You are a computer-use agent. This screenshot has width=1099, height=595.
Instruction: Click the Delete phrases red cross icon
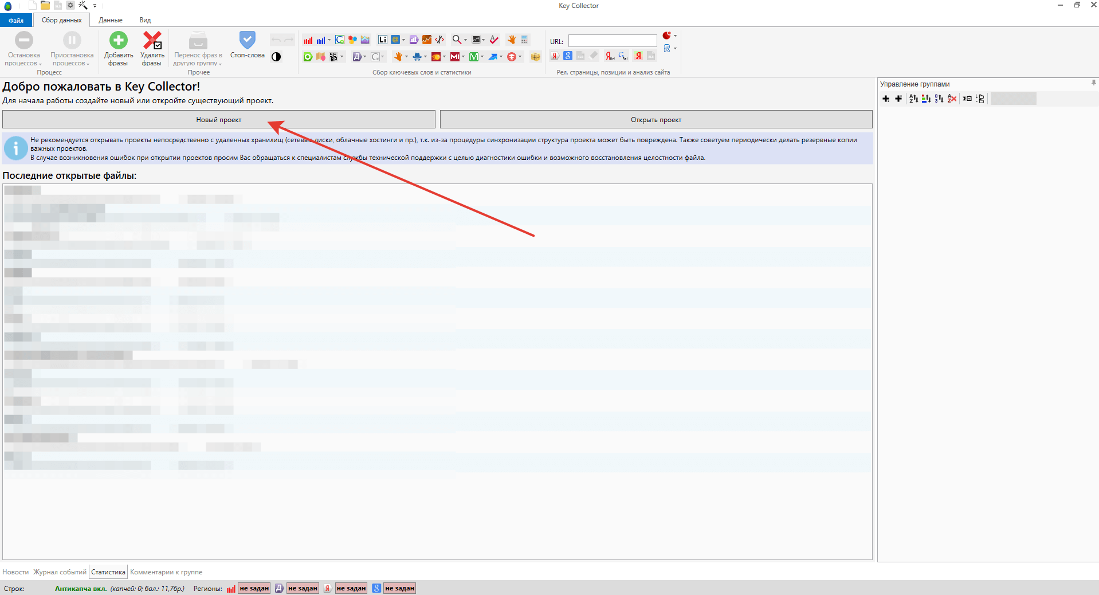tap(152, 40)
